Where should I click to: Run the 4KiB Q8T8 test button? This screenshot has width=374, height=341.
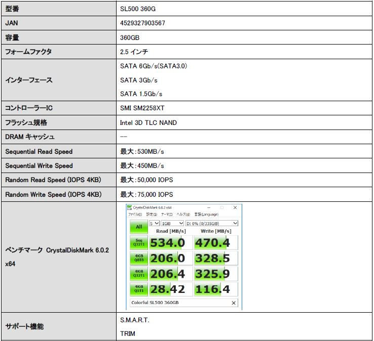(139, 258)
